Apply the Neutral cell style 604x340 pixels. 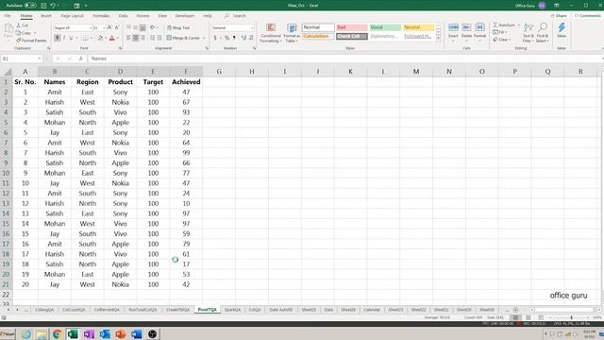(418, 27)
